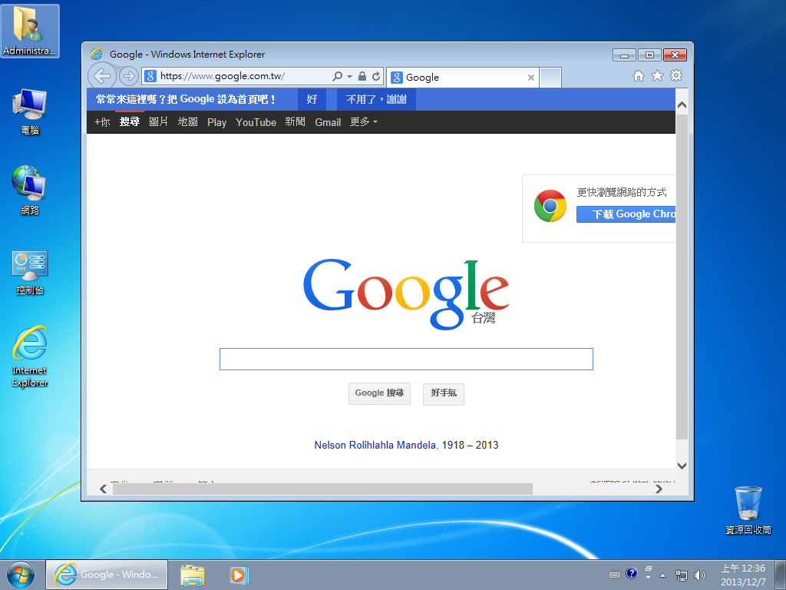Minimize the Internet Explorer window
Image resolution: width=786 pixels, height=590 pixels.
[624, 55]
